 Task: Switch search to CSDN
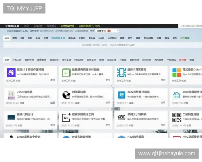[82, 38]
